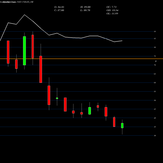The image size is (163, 163).
Task: Click the 45 price axis label
Action: pos(155,109)
